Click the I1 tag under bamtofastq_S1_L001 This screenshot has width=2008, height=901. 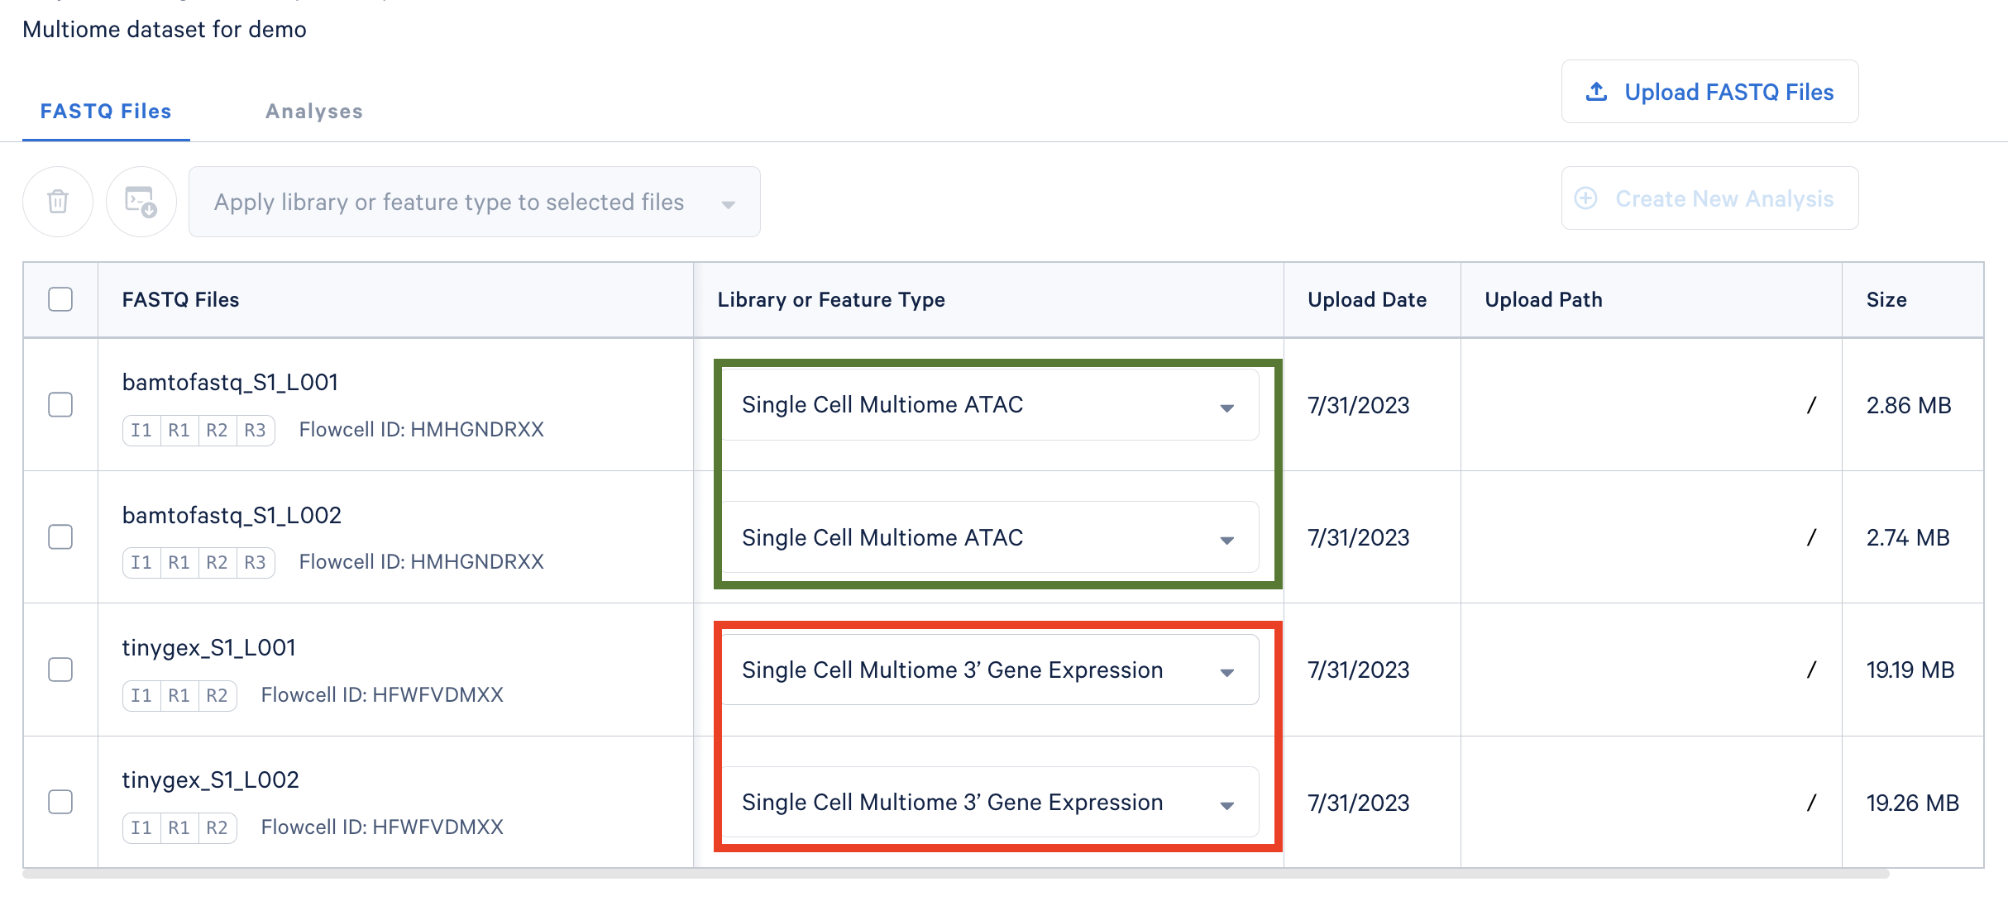pyautogui.click(x=141, y=430)
